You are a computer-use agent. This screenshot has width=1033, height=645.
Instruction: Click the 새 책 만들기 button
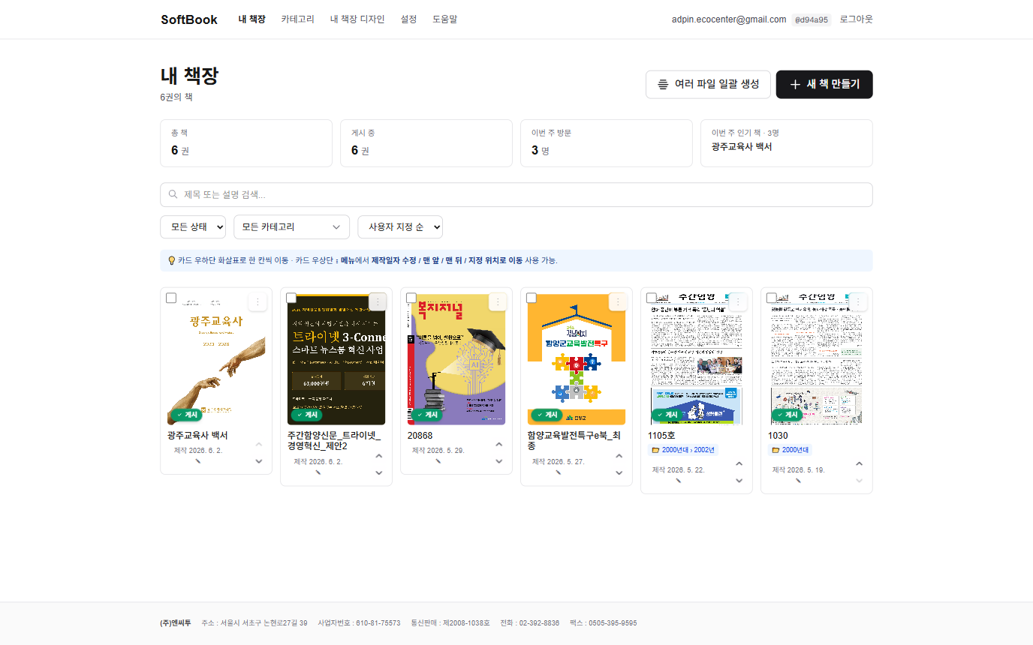(824, 85)
